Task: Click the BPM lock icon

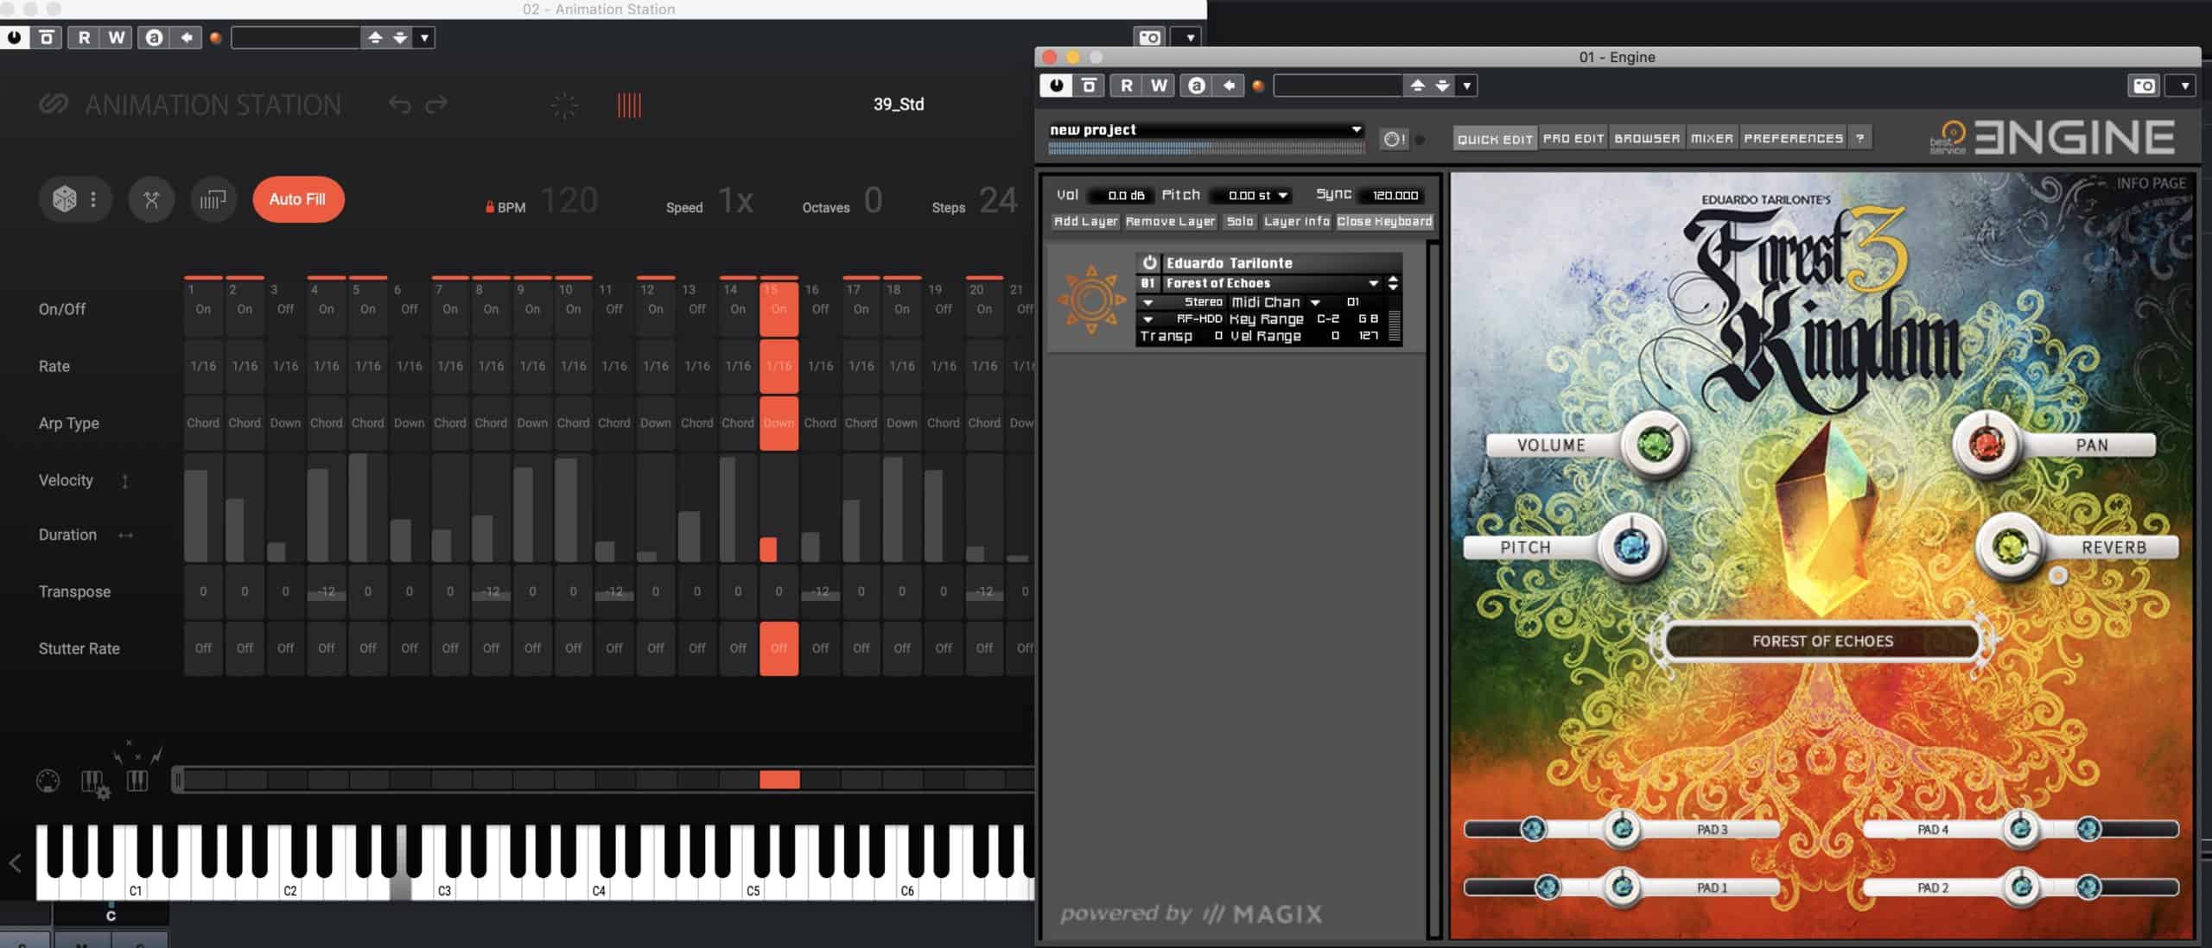Action: coord(490,207)
